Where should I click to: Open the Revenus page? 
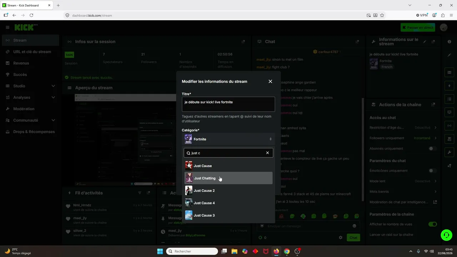tap(30, 63)
